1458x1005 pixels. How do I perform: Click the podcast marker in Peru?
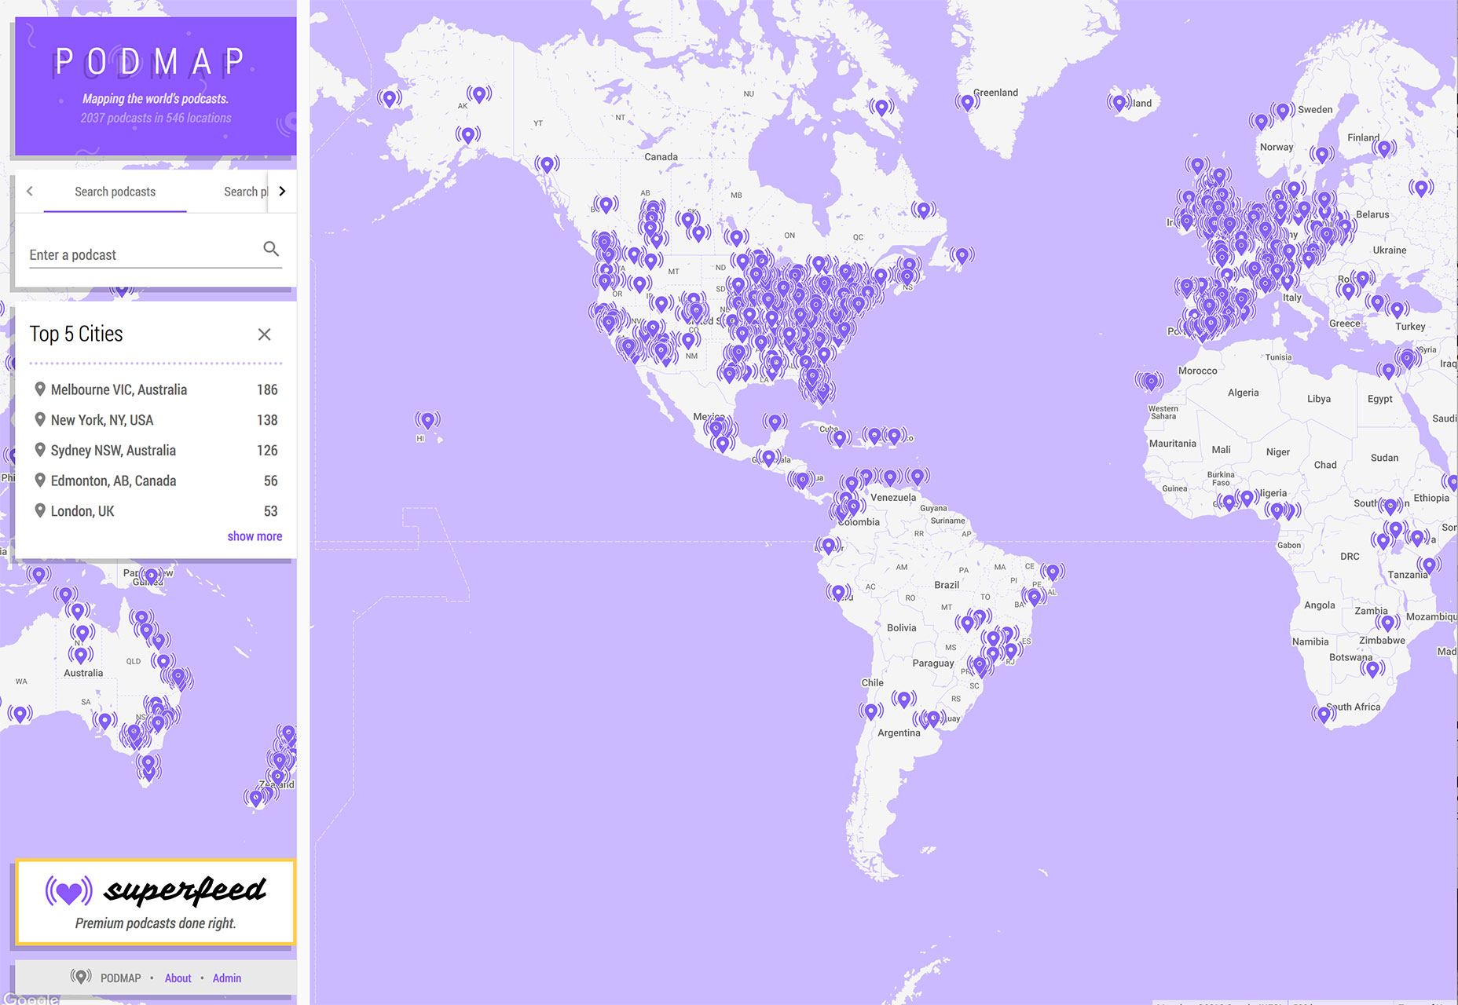(838, 592)
